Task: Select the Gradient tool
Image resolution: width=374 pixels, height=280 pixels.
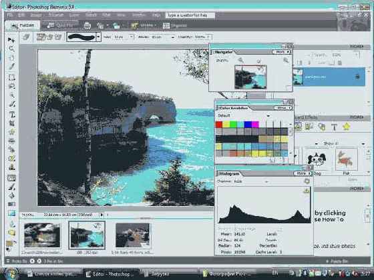Action: pyautogui.click(x=12, y=204)
